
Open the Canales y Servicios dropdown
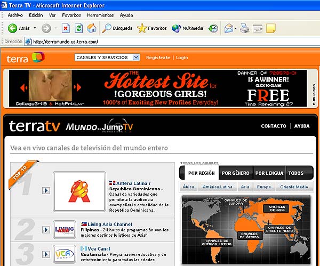(x=107, y=57)
